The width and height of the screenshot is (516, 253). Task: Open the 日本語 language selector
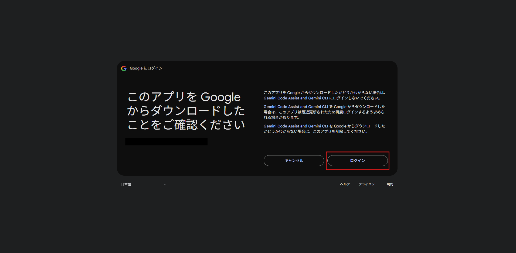click(x=143, y=184)
